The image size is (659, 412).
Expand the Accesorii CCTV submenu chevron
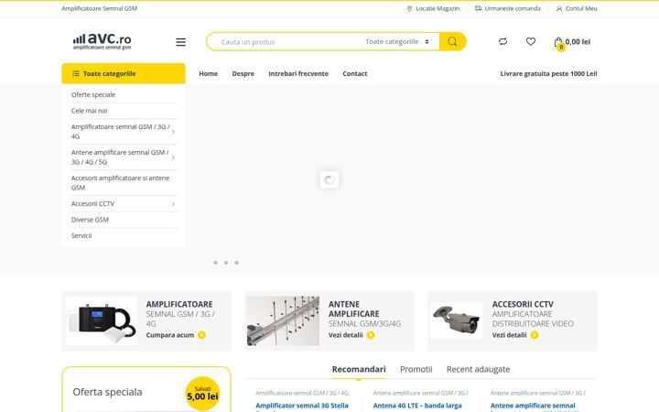pos(173,204)
